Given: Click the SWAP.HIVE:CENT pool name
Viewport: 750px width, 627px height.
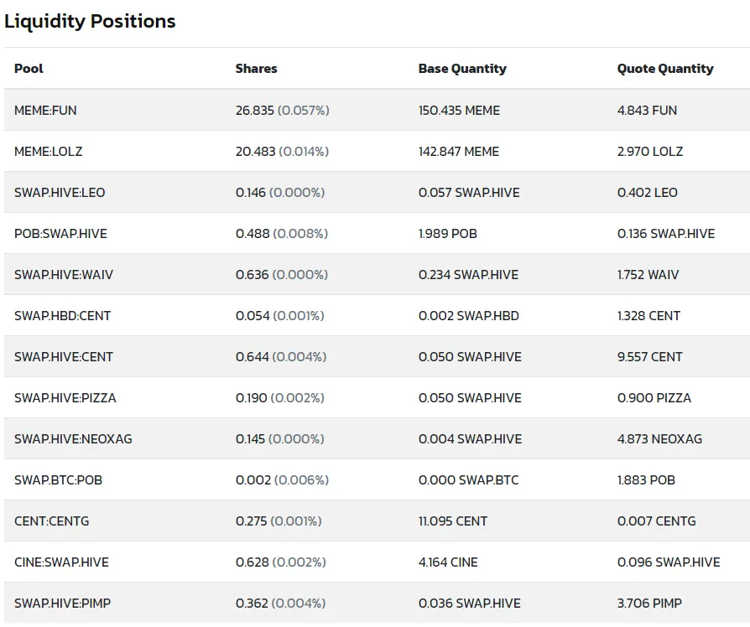Looking at the screenshot, I should (x=64, y=357).
